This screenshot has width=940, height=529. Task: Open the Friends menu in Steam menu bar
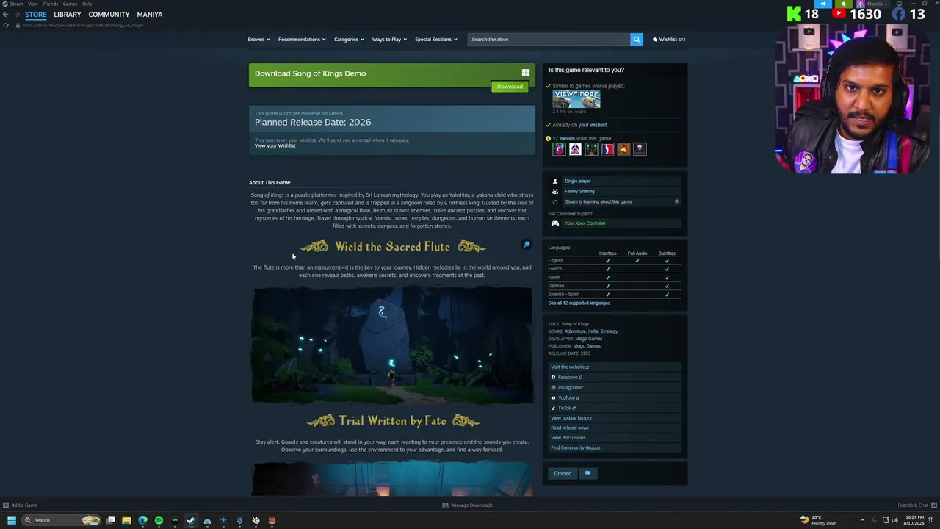tap(51, 4)
